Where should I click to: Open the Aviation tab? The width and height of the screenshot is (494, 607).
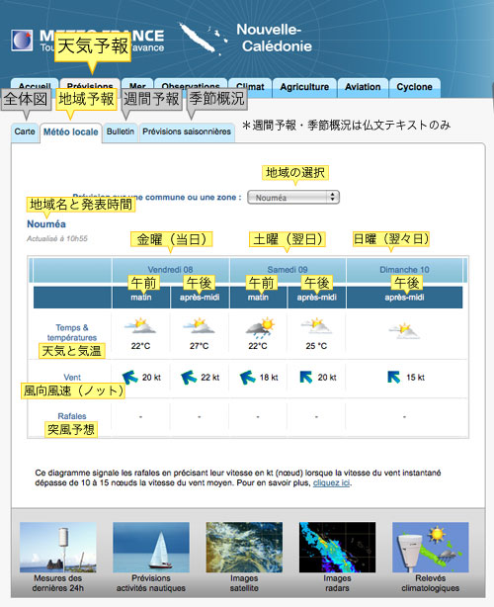(x=363, y=87)
